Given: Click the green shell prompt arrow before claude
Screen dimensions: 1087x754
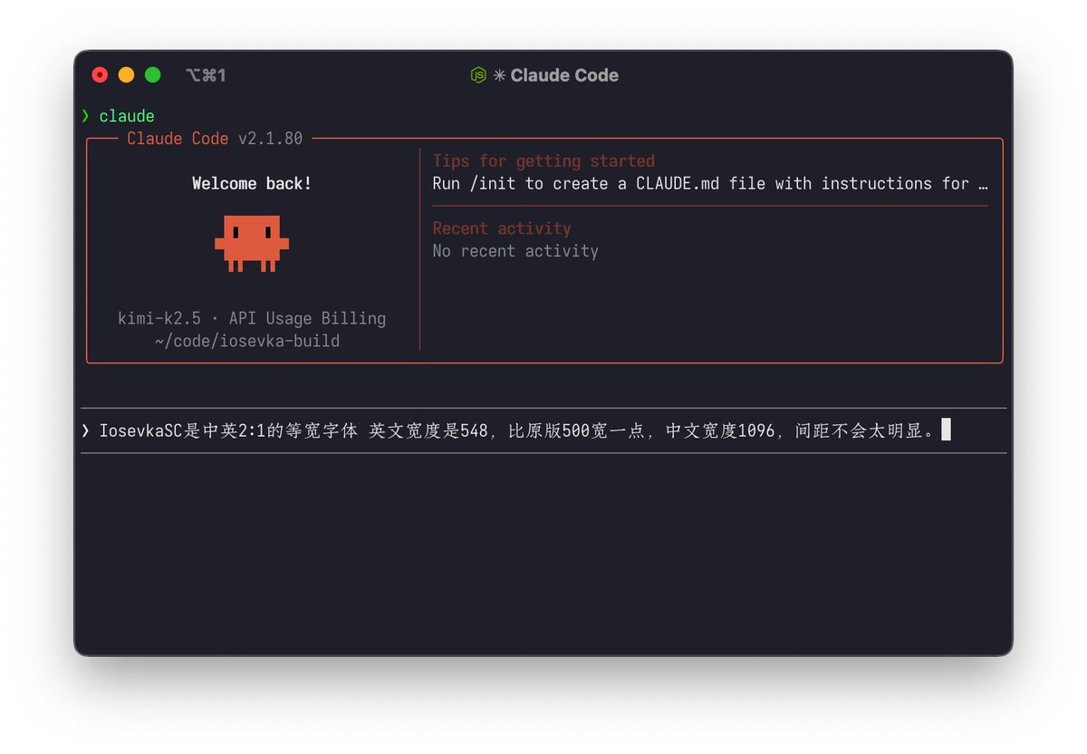Looking at the screenshot, I should (x=85, y=116).
